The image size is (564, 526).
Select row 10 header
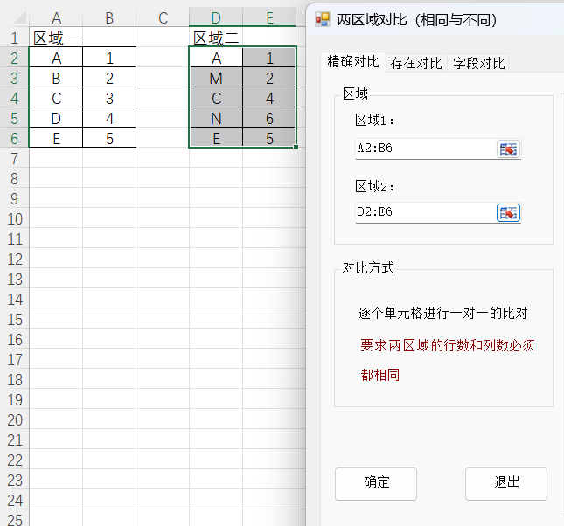(x=14, y=218)
